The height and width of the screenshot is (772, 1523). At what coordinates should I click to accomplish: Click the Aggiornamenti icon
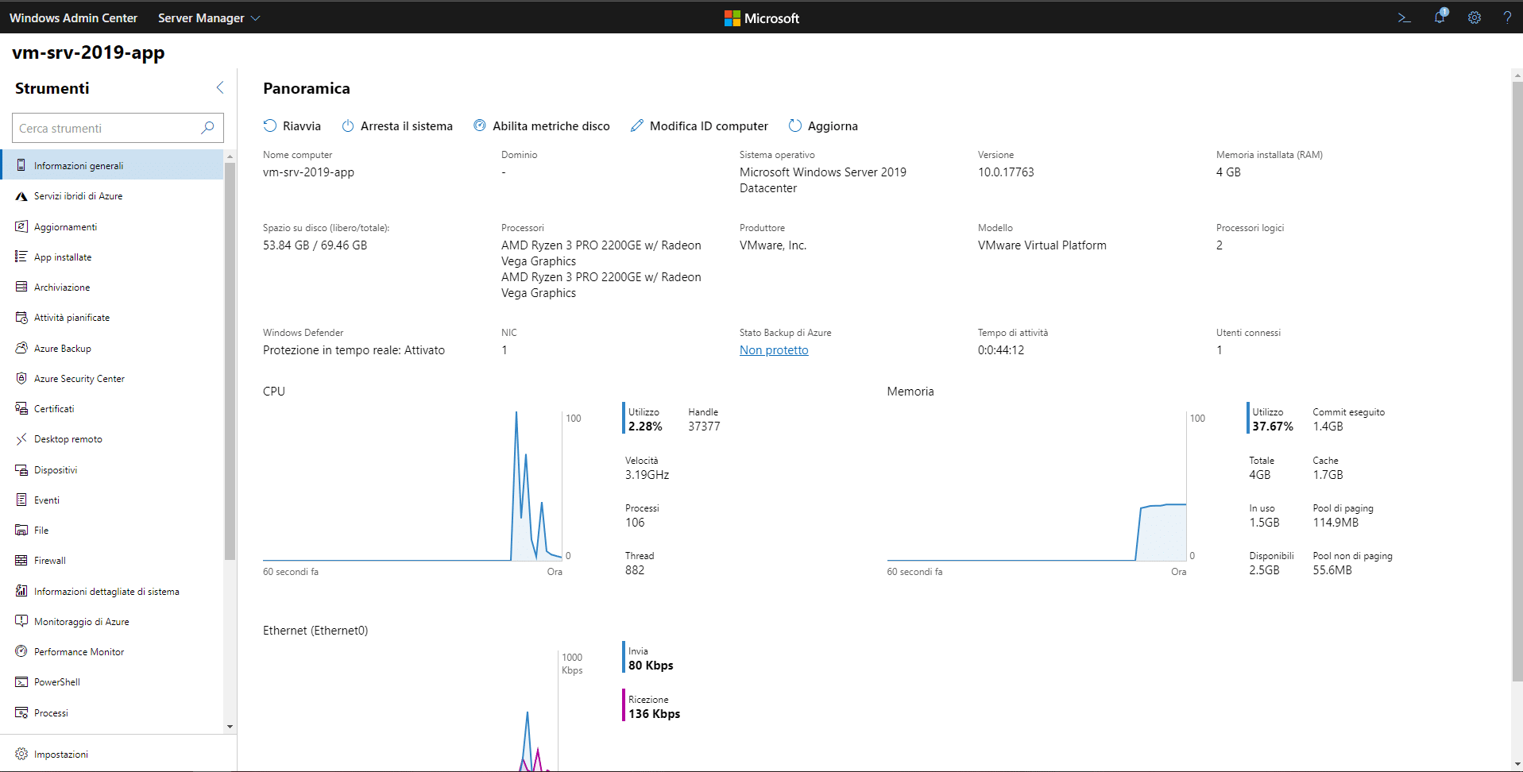point(21,226)
